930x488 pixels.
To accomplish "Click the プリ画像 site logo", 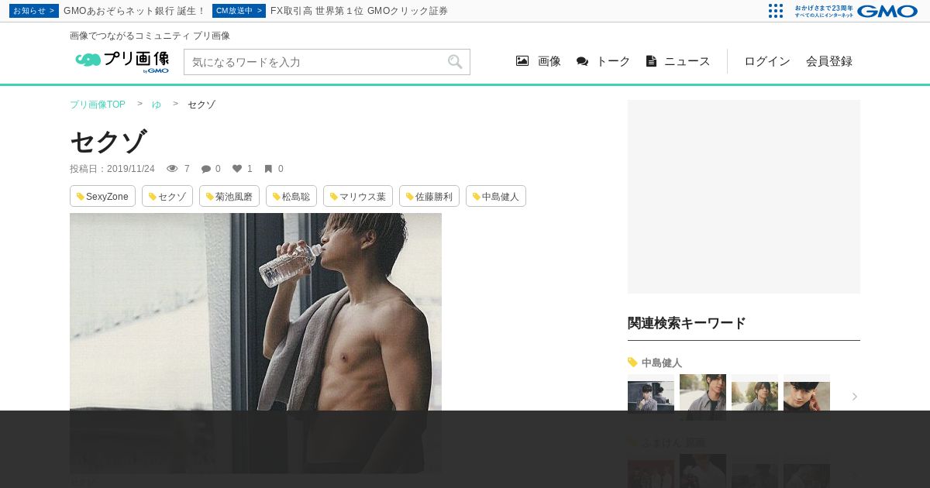I will [x=122, y=62].
